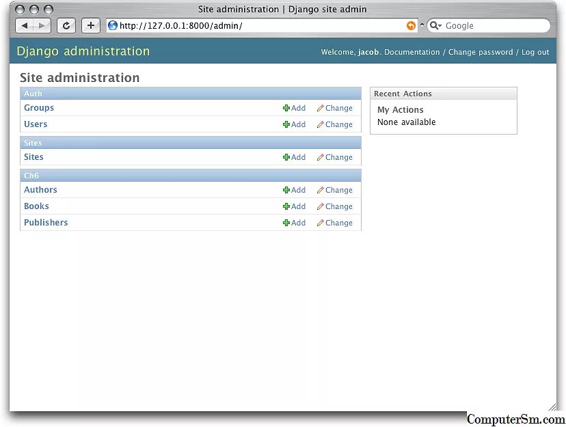Viewport: 566px width, 427px height.
Task: Click the orange RSS/snapback icon in address bar
Action: pyautogui.click(x=411, y=25)
